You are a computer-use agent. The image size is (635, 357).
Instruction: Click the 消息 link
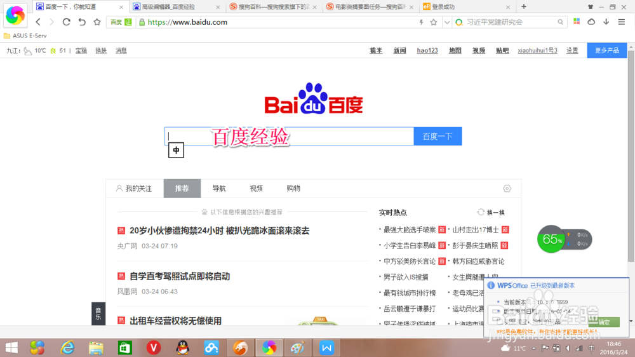point(121,51)
